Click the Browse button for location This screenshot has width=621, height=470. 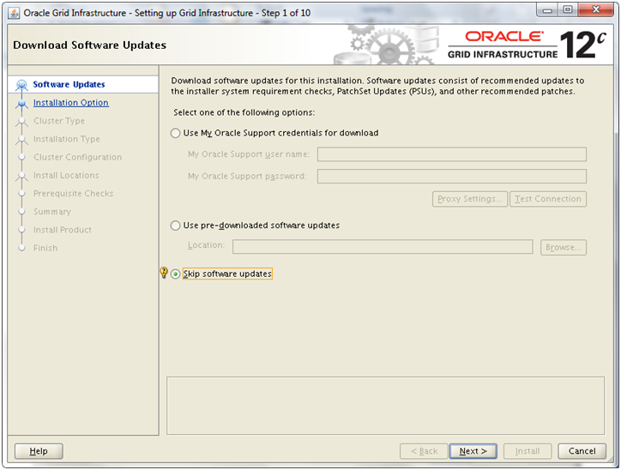click(564, 248)
